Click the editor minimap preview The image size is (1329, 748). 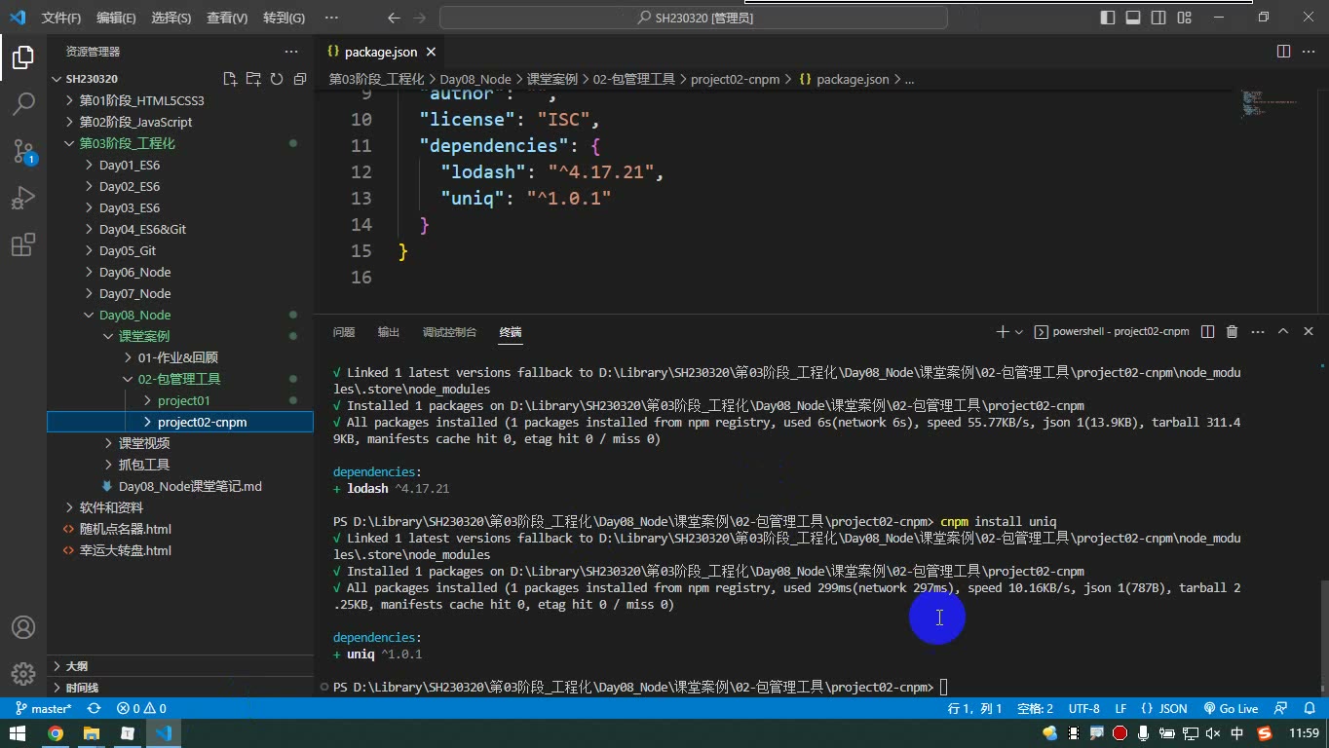pyautogui.click(x=1269, y=102)
